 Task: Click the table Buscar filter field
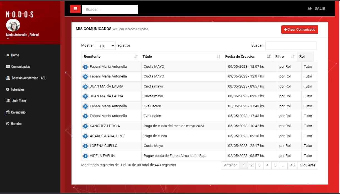(x=291, y=46)
